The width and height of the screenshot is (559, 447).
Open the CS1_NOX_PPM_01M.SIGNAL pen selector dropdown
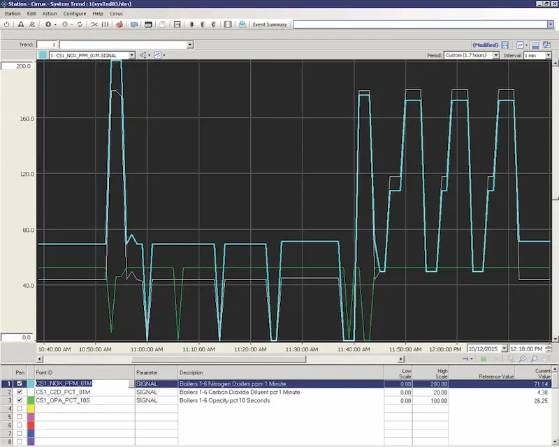click(131, 54)
